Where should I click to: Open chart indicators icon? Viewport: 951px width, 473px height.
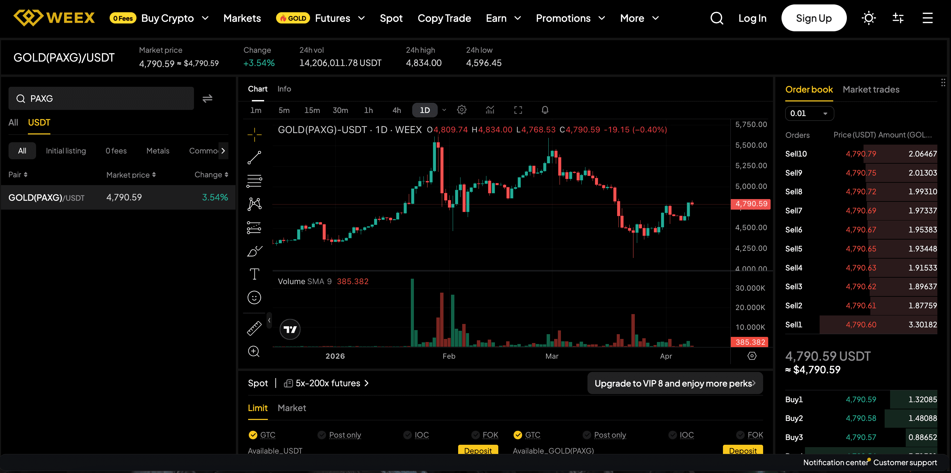(490, 110)
